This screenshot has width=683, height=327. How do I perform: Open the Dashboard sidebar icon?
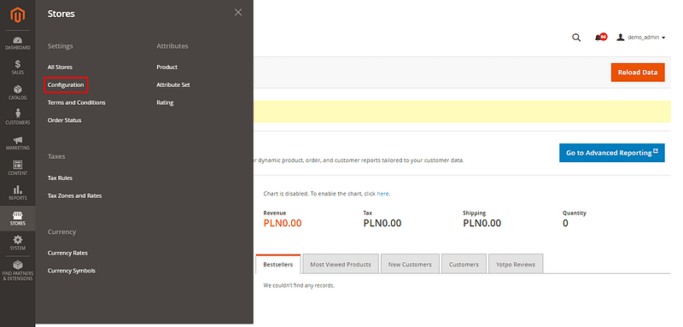pos(18,43)
